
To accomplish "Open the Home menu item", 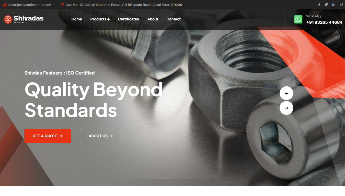I will (77, 19).
